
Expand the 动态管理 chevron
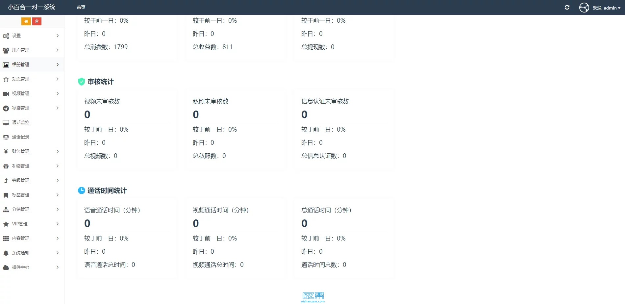[58, 79]
